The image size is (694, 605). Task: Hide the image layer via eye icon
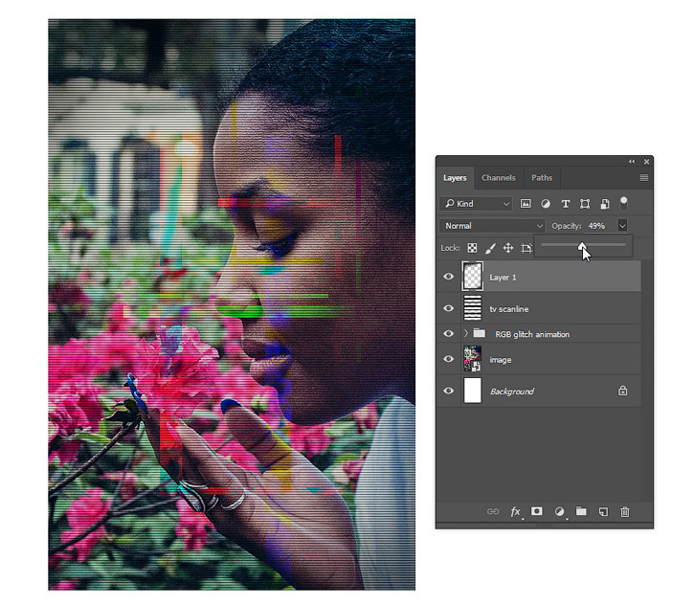[x=448, y=358]
